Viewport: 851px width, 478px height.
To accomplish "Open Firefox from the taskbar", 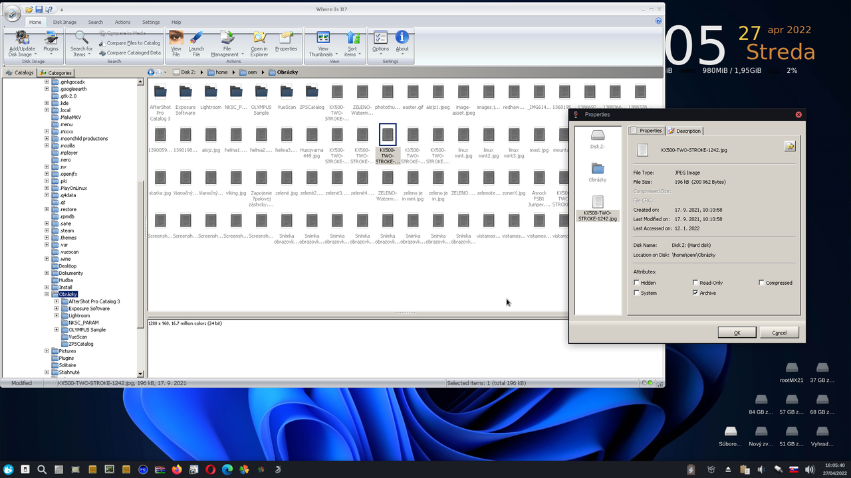I will click(x=176, y=469).
